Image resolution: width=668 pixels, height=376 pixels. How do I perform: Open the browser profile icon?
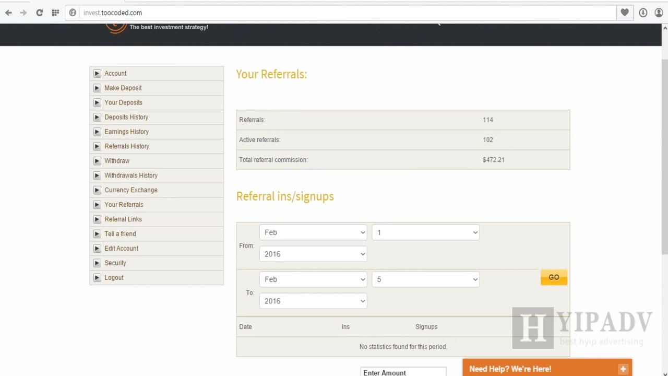659,13
